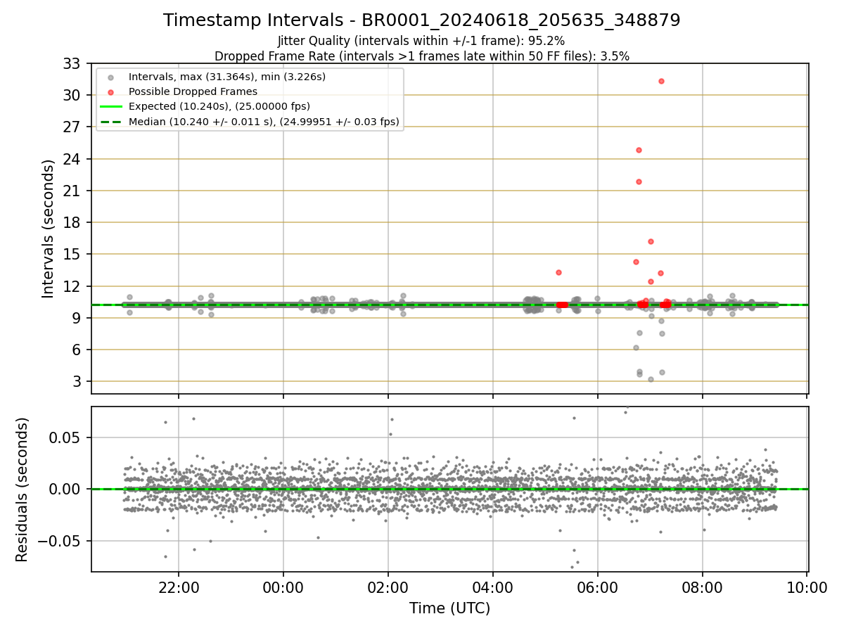Click the '18' y-axis tick label

coord(73,222)
